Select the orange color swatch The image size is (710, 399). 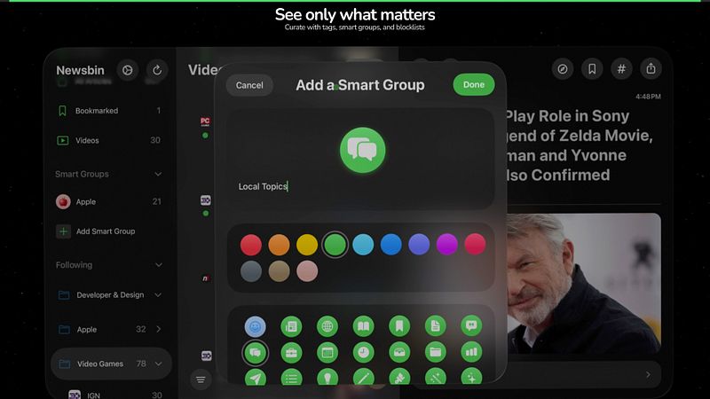tap(279, 245)
